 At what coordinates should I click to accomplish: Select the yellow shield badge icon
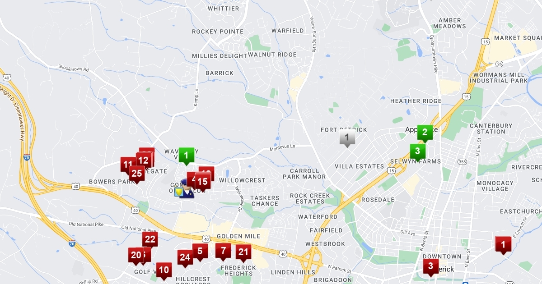[x=179, y=192]
